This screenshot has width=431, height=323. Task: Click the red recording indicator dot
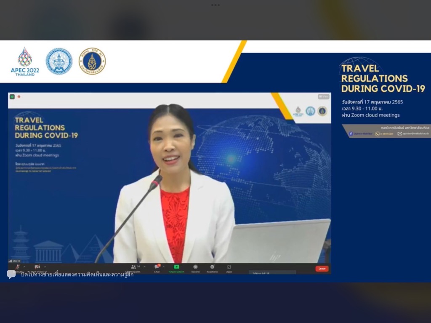(x=19, y=96)
